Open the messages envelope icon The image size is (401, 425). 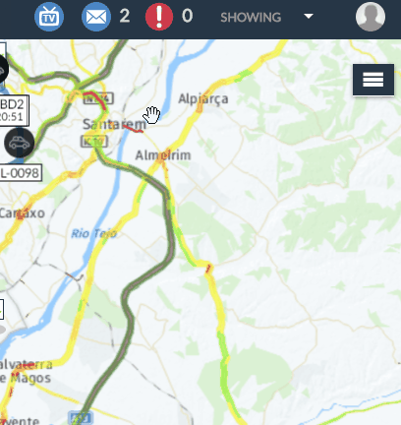[96, 17]
